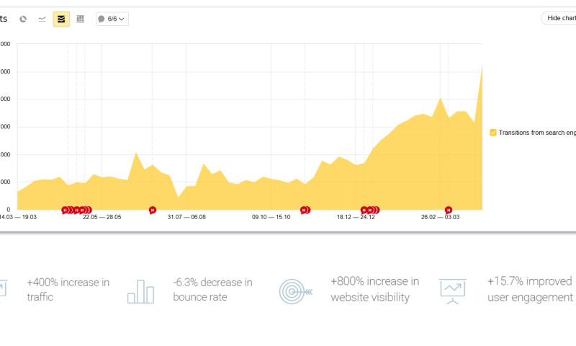Switch to pie chart view
Image resolution: width=576 pixels, height=346 pixels.
tap(23, 19)
